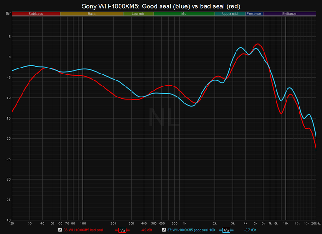This screenshot has height=234, width=322.
Task: Click the 20kHz frequency axis label
Action: pos(314,223)
